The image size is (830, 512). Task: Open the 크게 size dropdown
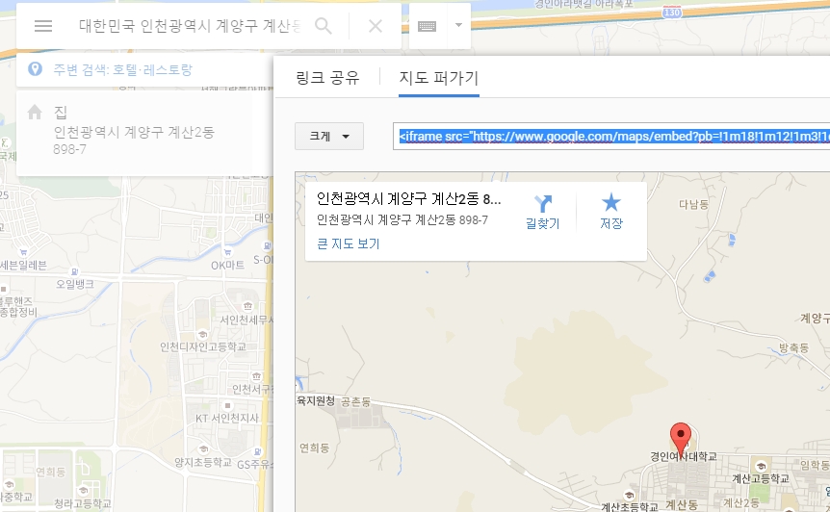click(328, 137)
